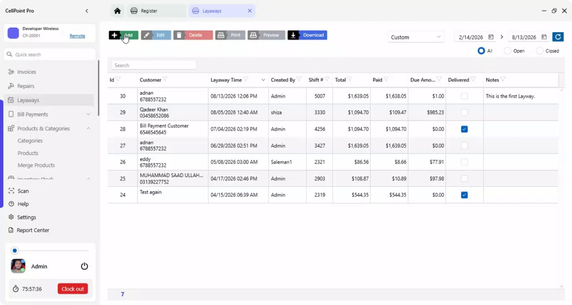This screenshot has width=572, height=305.
Task: Click the Edit pencil icon
Action: point(146,35)
